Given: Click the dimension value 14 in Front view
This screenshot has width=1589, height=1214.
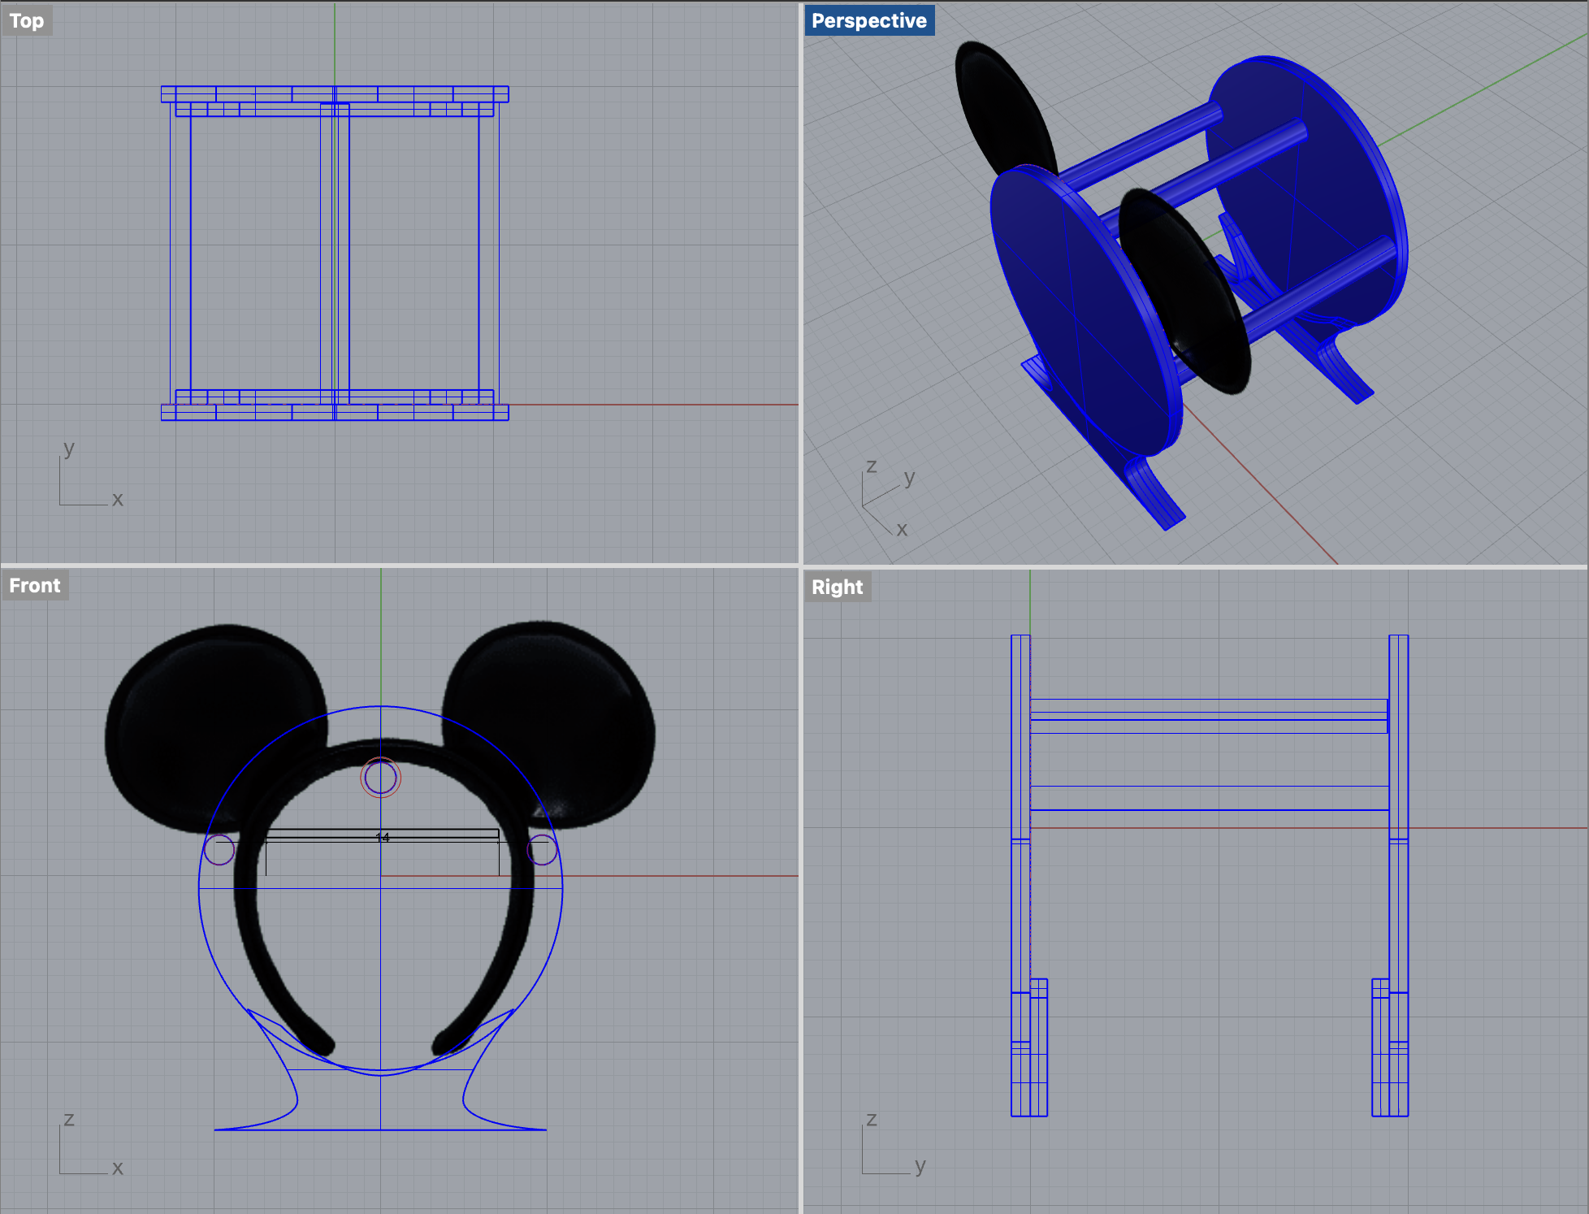Looking at the screenshot, I should (383, 837).
